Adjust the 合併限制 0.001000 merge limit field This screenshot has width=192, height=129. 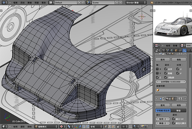[170, 82]
